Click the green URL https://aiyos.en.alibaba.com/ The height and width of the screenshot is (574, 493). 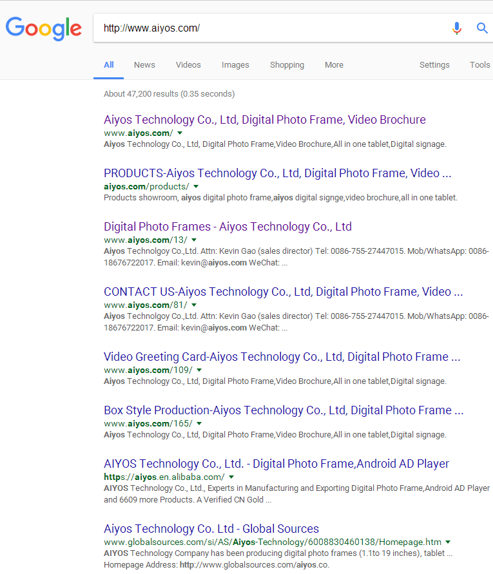point(164,477)
